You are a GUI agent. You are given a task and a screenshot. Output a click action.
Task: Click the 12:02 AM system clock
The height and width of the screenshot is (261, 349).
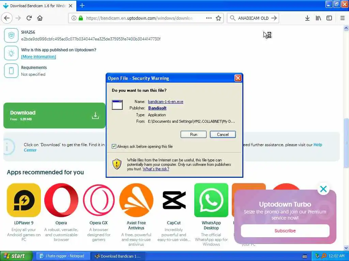tap(336, 256)
